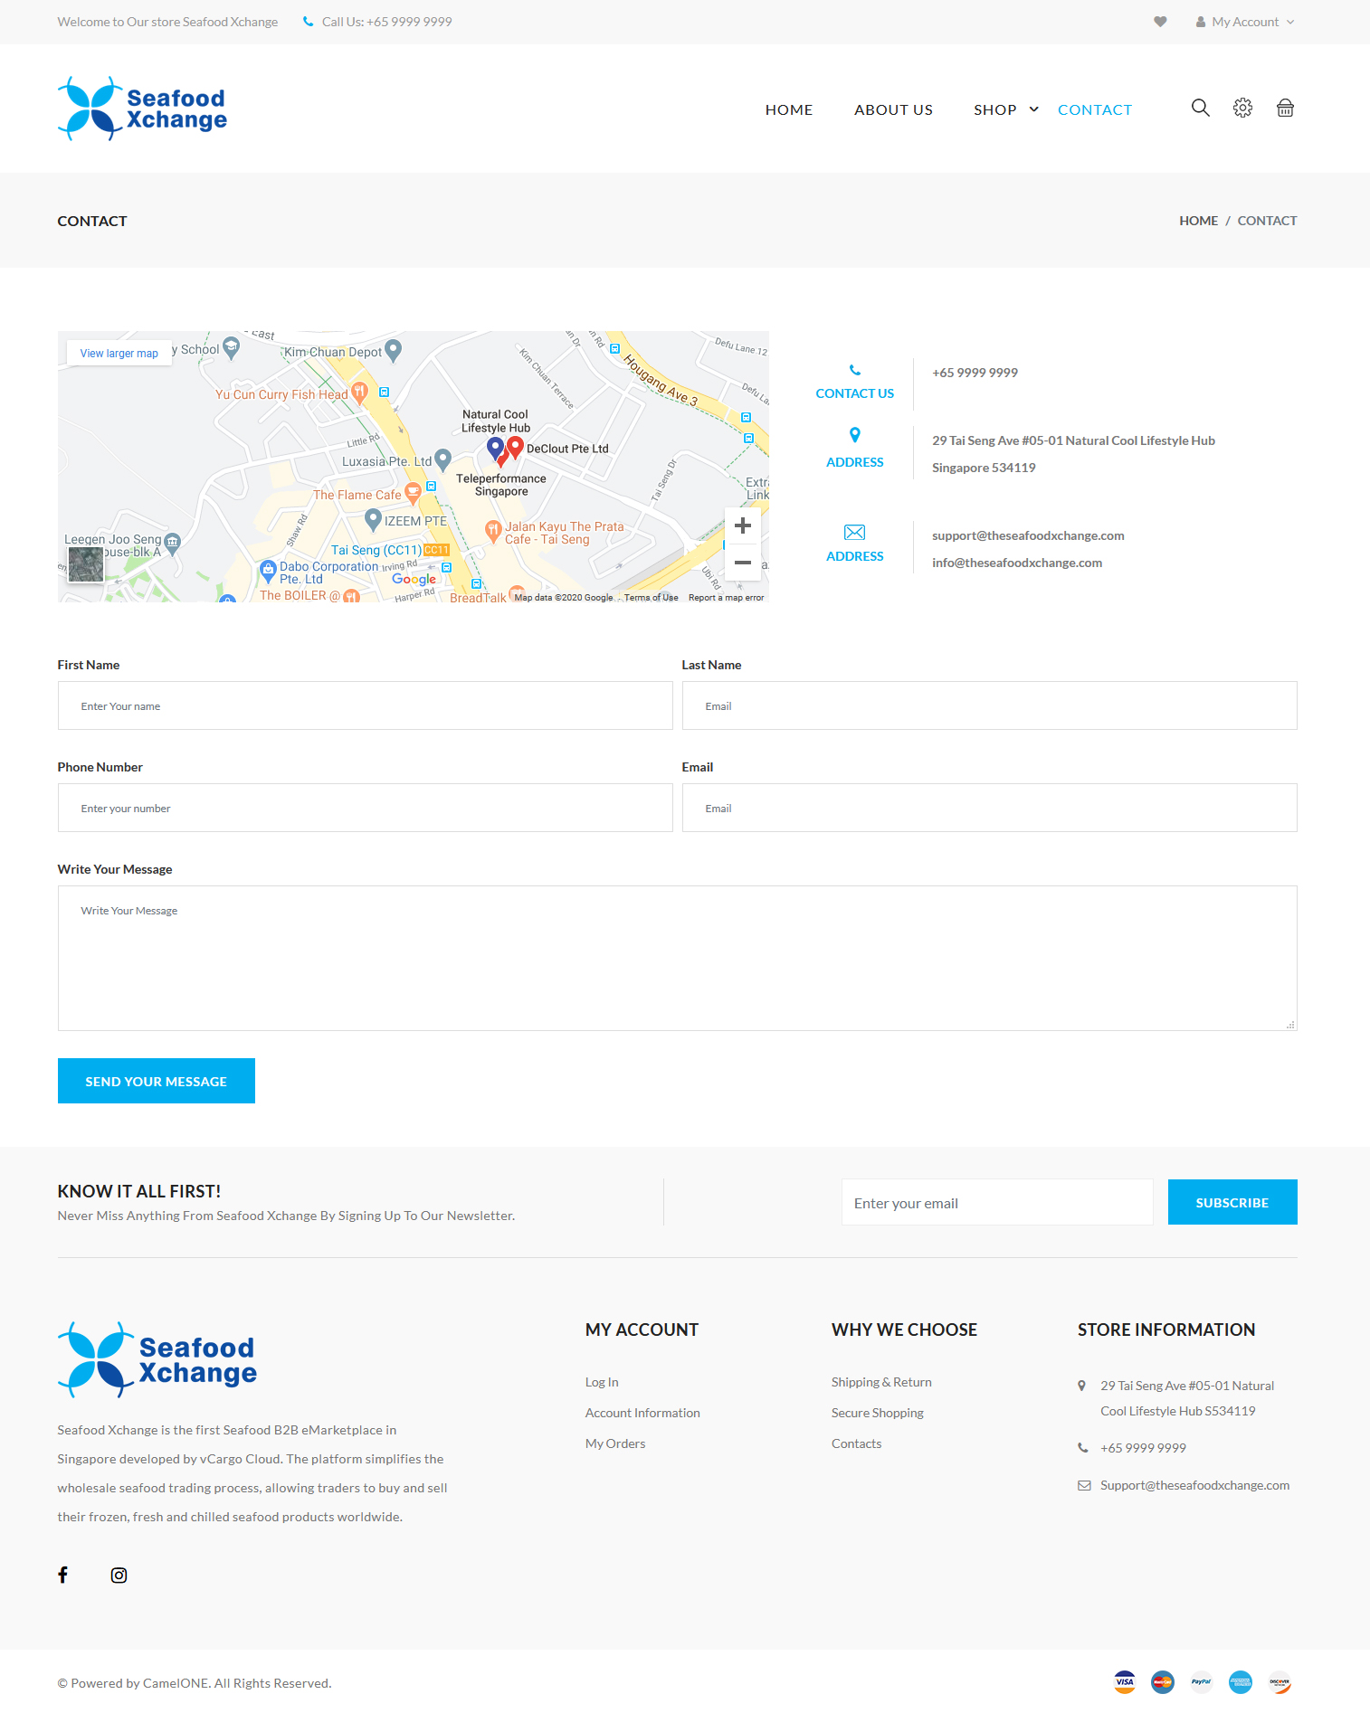Click the search magnifier icon in header
The image size is (1370, 1713).
click(x=1200, y=109)
